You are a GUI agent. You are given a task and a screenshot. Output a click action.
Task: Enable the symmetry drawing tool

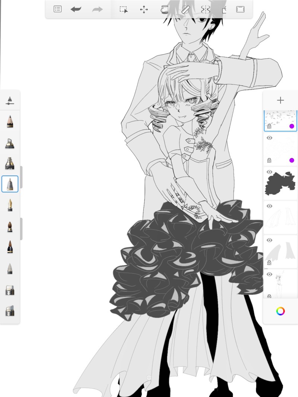[205, 10]
